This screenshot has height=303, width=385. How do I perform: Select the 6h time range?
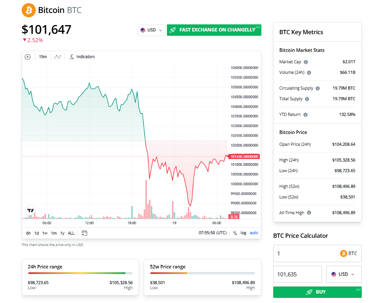point(28,233)
